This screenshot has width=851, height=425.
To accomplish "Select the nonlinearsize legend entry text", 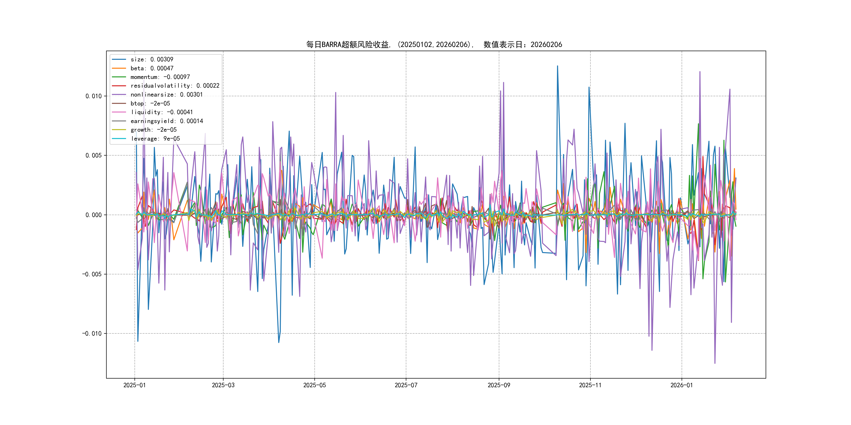I will tap(167, 95).
